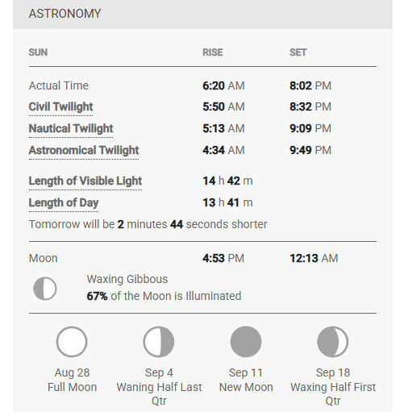Click the Length of Visible Light term
404x412 pixels.
(85, 181)
